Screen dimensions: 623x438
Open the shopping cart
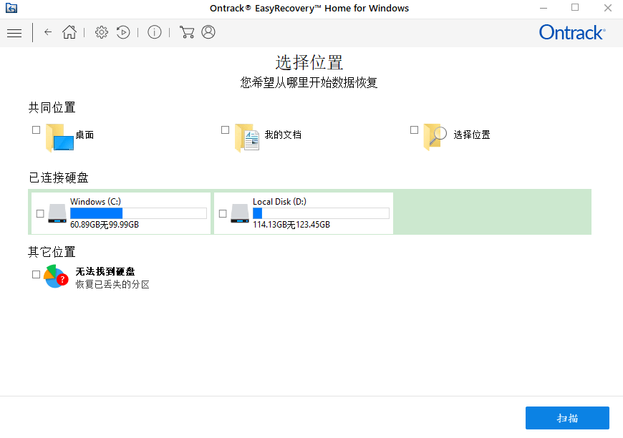click(187, 32)
